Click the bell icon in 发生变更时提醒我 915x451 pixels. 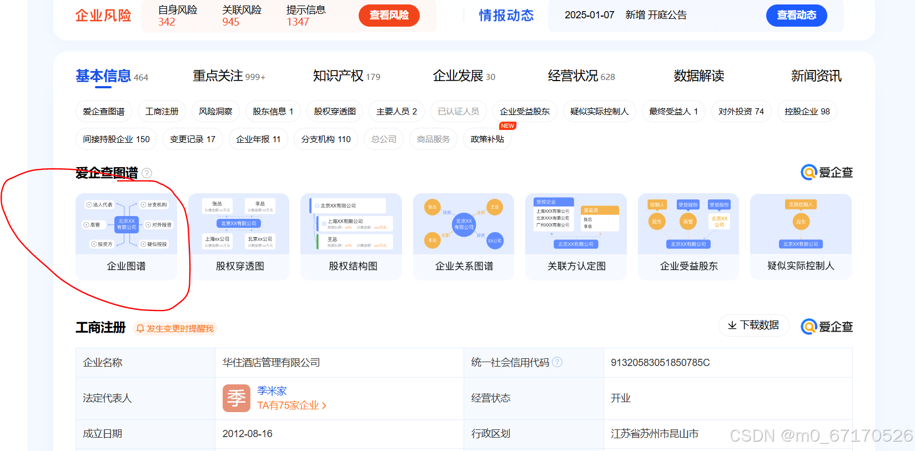point(140,329)
